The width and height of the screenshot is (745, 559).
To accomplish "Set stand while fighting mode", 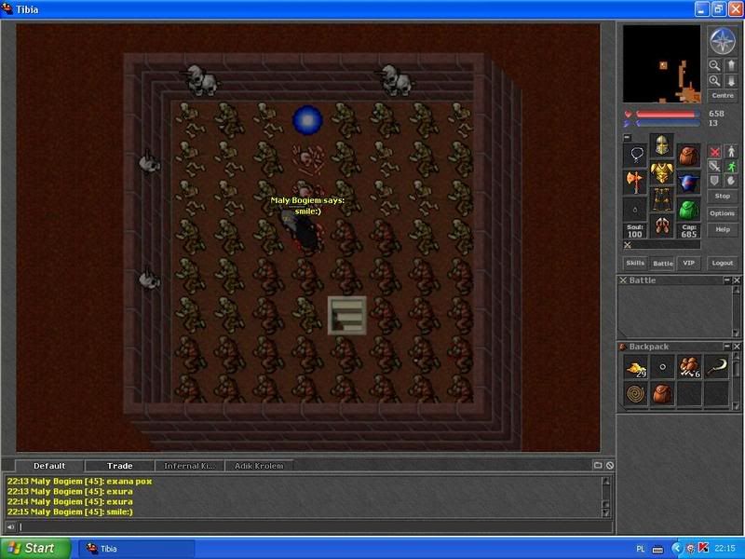I will 731,152.
